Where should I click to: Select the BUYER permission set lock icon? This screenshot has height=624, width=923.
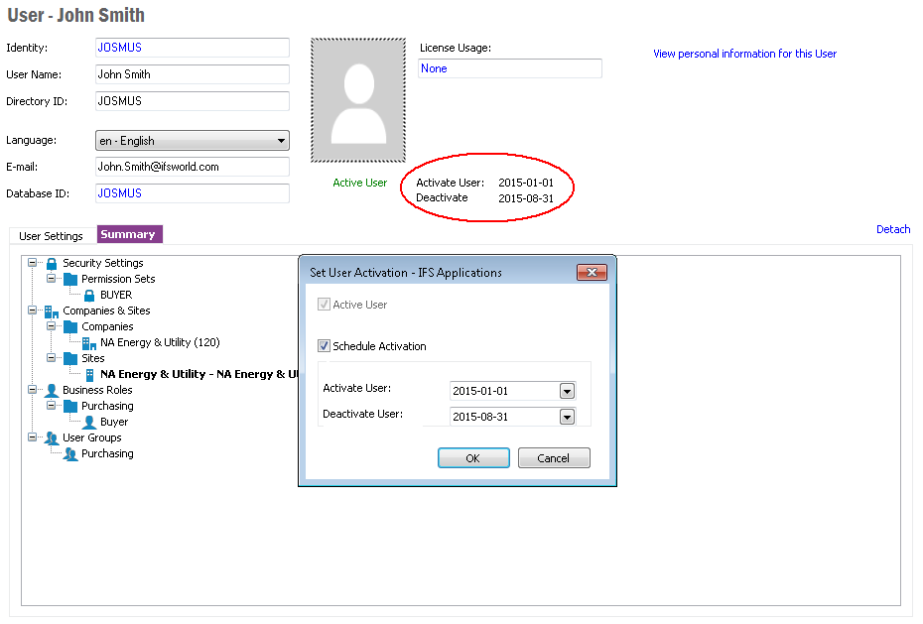click(89, 295)
